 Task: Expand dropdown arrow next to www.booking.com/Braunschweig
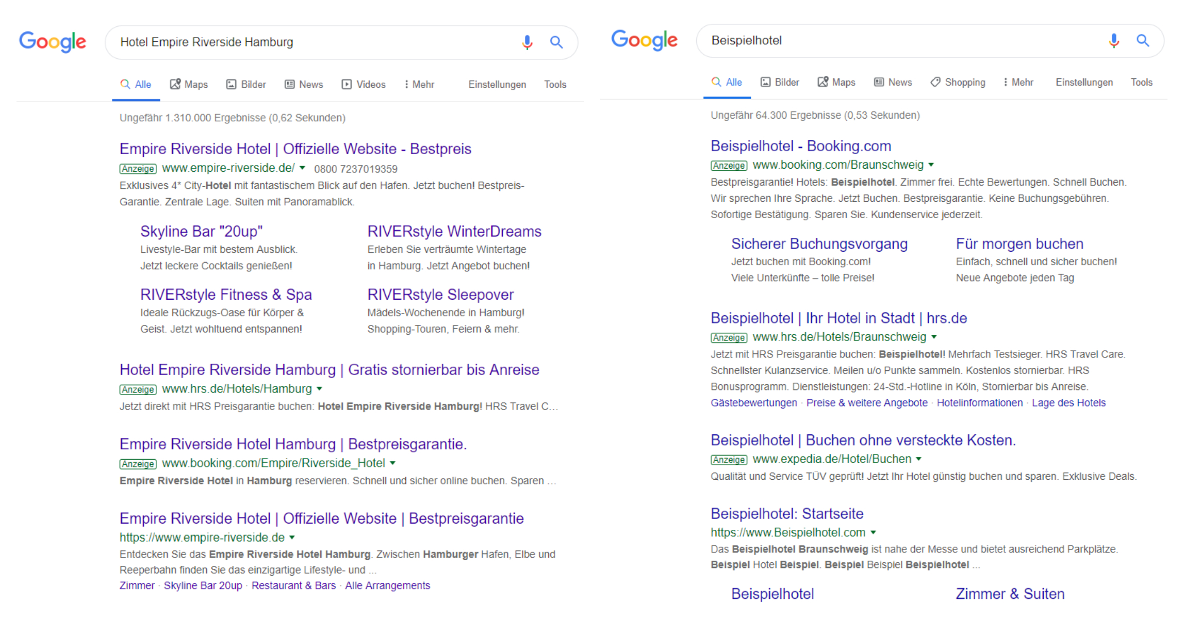(931, 165)
